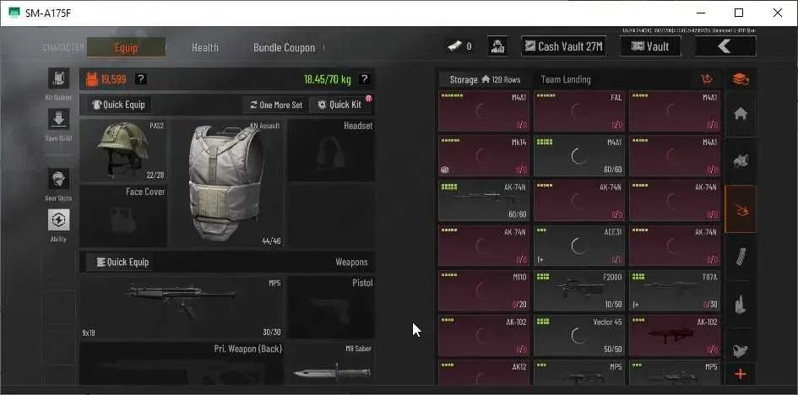Click the gear Quick Equip button above helmet
This screenshot has width=798, height=395.
click(118, 105)
